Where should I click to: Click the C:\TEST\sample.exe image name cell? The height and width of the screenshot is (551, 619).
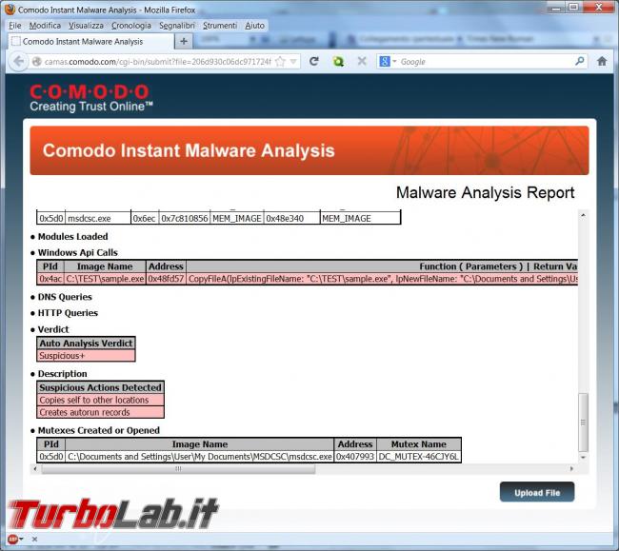[105, 279]
